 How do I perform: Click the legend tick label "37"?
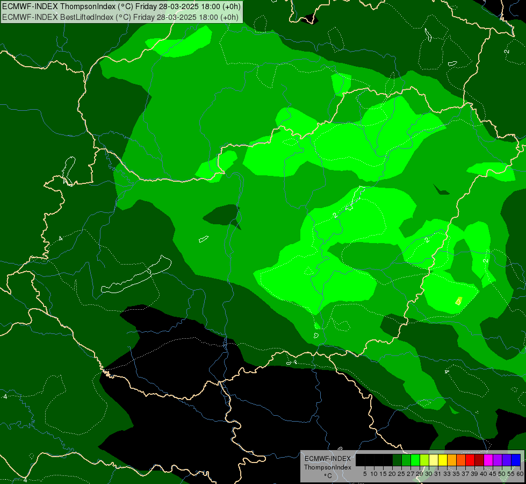pos(465,474)
